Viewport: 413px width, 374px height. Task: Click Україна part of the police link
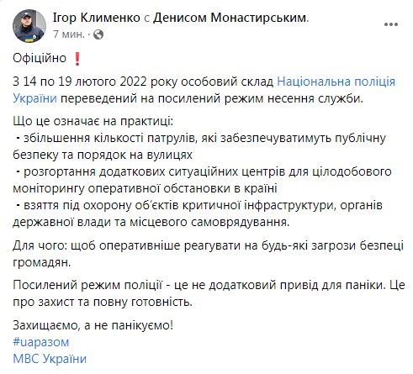34,98
